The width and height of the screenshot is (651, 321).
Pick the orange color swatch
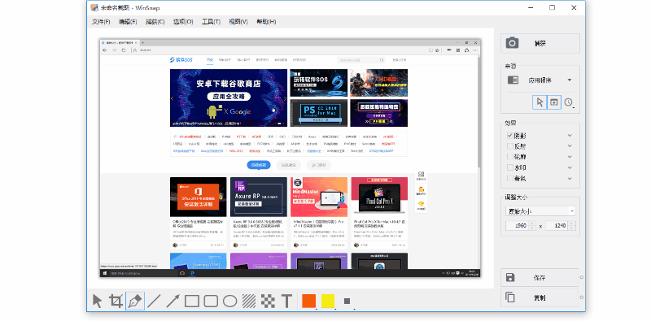(309, 301)
